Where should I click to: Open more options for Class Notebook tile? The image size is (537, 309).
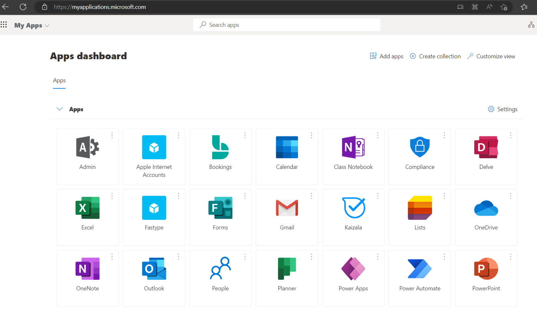tap(378, 135)
